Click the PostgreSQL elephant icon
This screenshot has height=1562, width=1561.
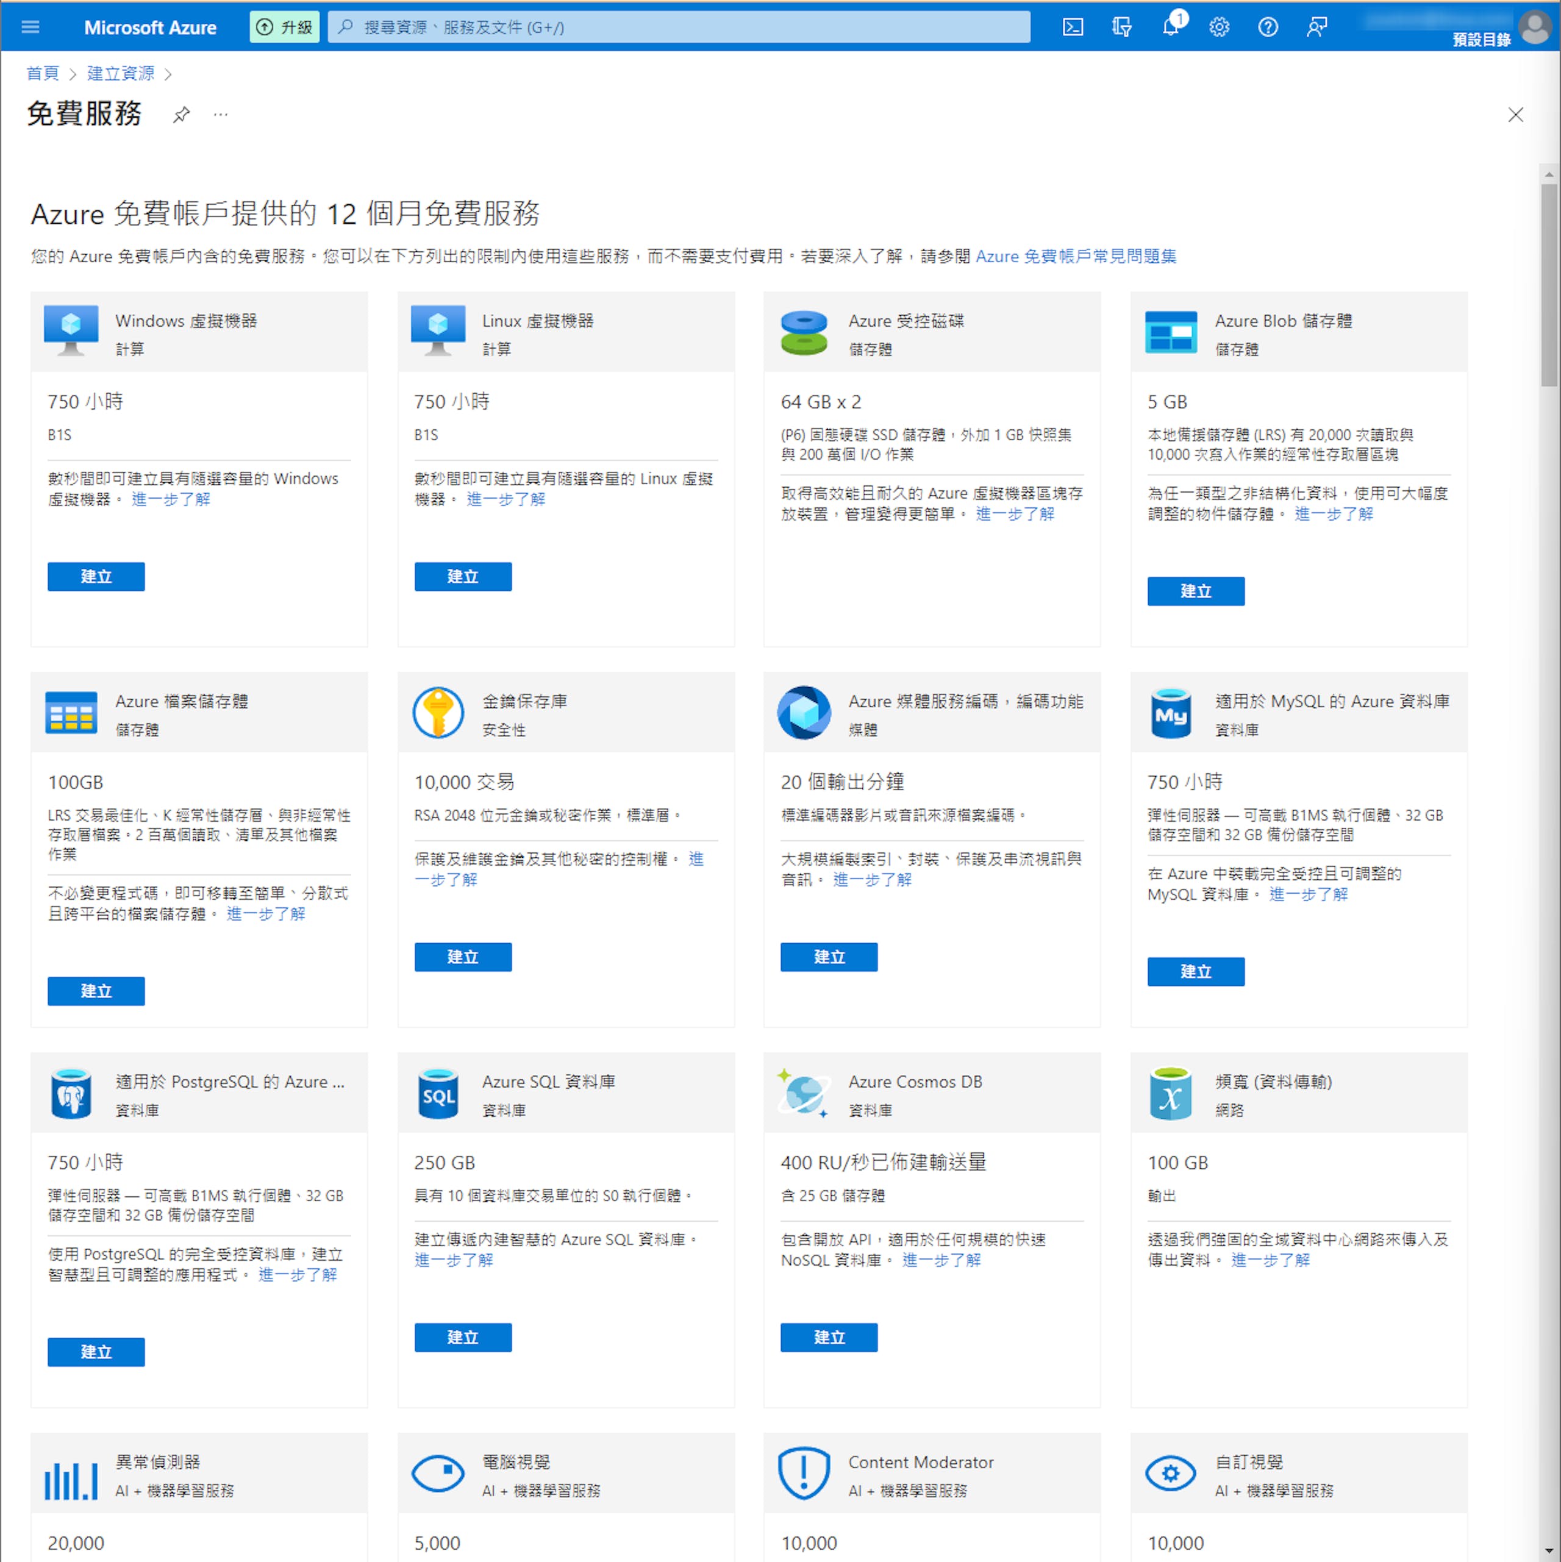click(x=71, y=1093)
